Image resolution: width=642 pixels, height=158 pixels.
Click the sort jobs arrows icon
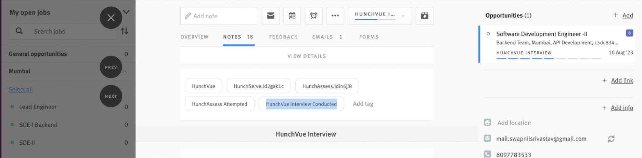(124, 31)
